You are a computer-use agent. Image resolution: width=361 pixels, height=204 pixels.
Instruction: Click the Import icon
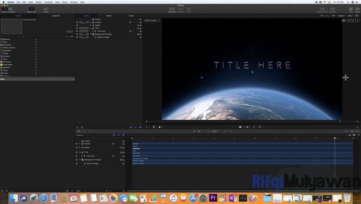45,10
